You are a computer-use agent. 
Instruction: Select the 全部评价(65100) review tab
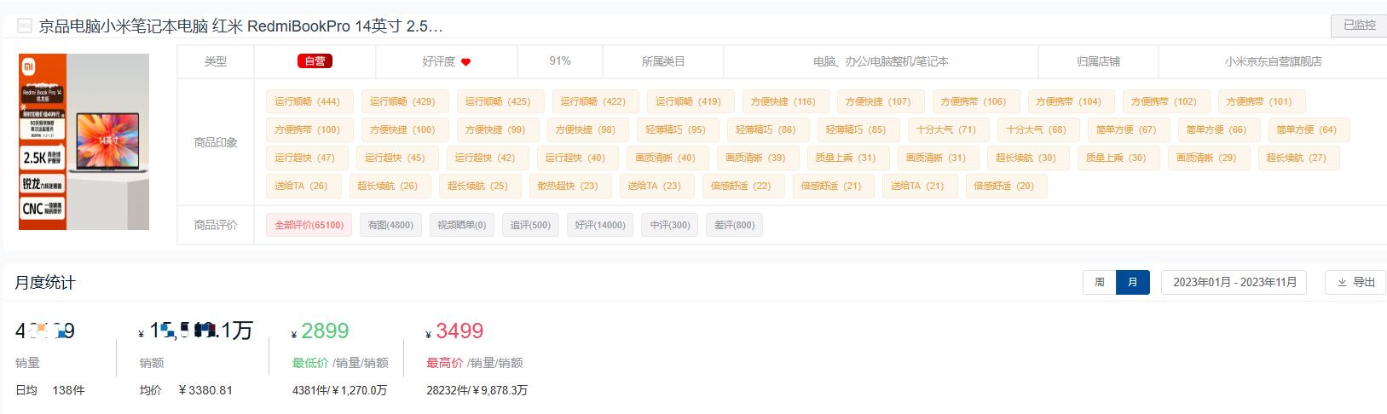click(x=309, y=226)
